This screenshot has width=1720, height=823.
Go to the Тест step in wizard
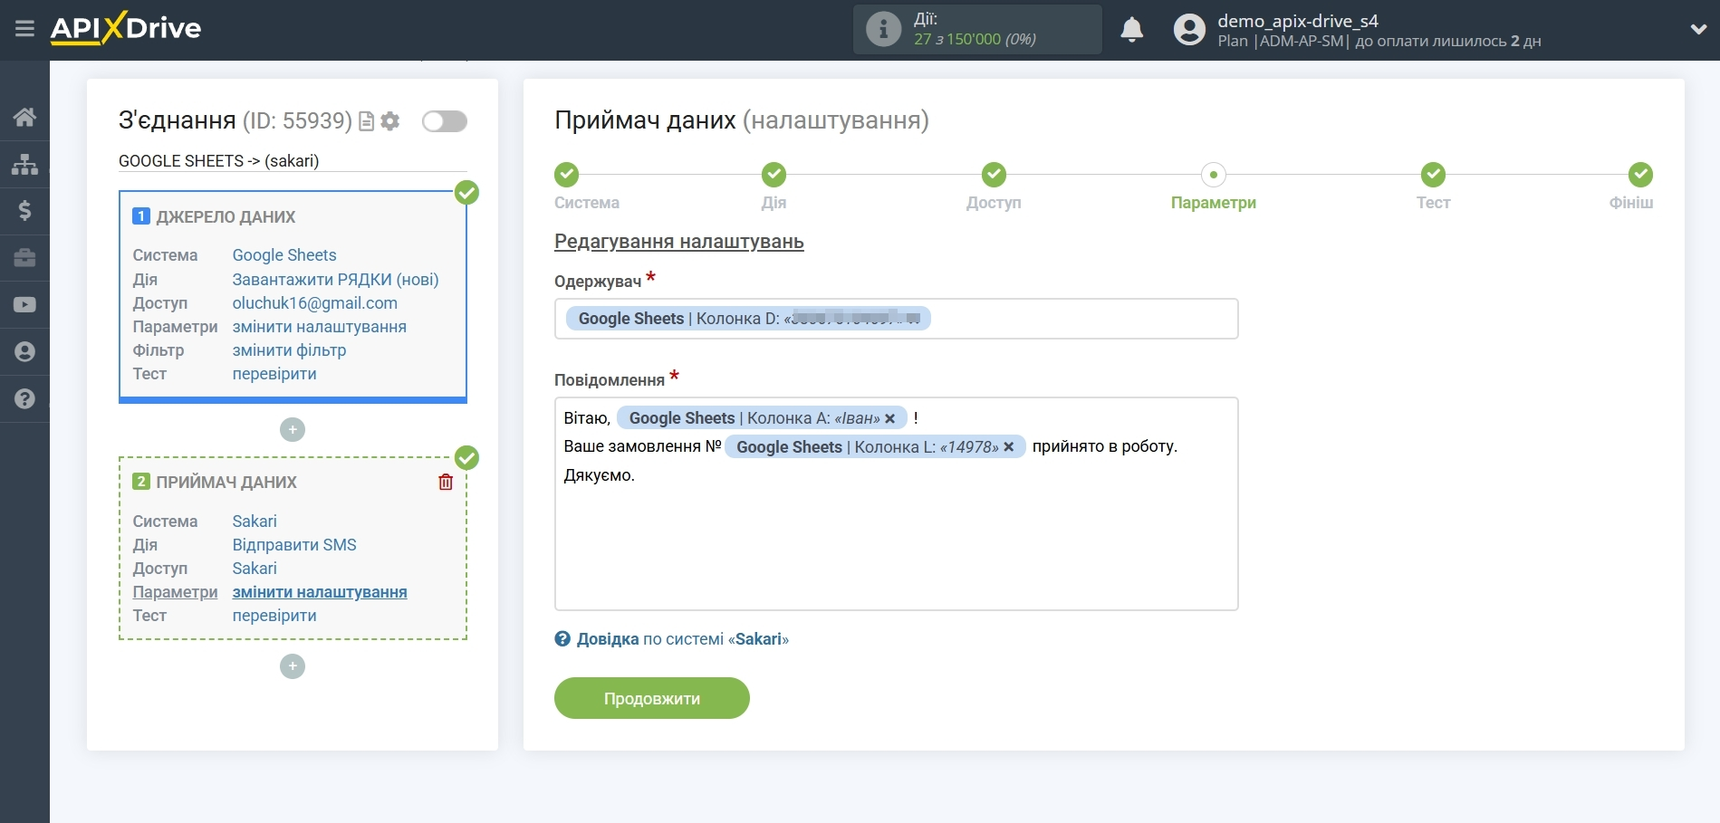click(1432, 175)
